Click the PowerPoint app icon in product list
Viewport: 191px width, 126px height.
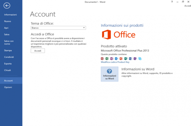(121, 59)
